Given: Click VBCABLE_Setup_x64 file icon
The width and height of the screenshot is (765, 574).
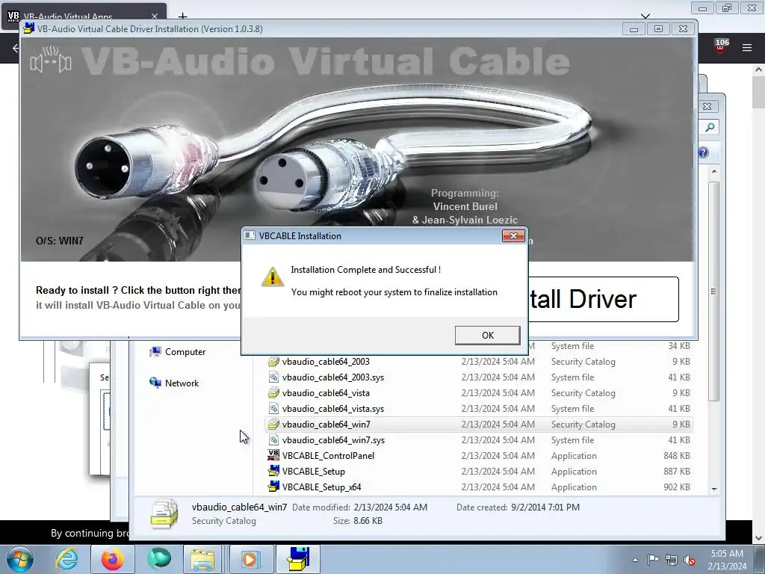Looking at the screenshot, I should [x=273, y=487].
